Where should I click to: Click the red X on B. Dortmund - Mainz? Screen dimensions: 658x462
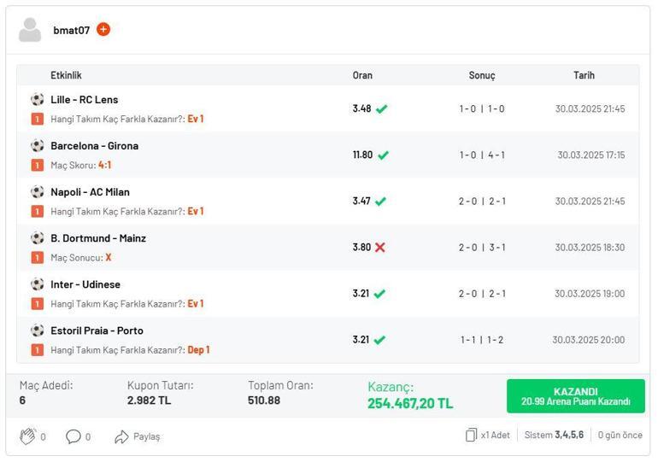click(x=380, y=248)
